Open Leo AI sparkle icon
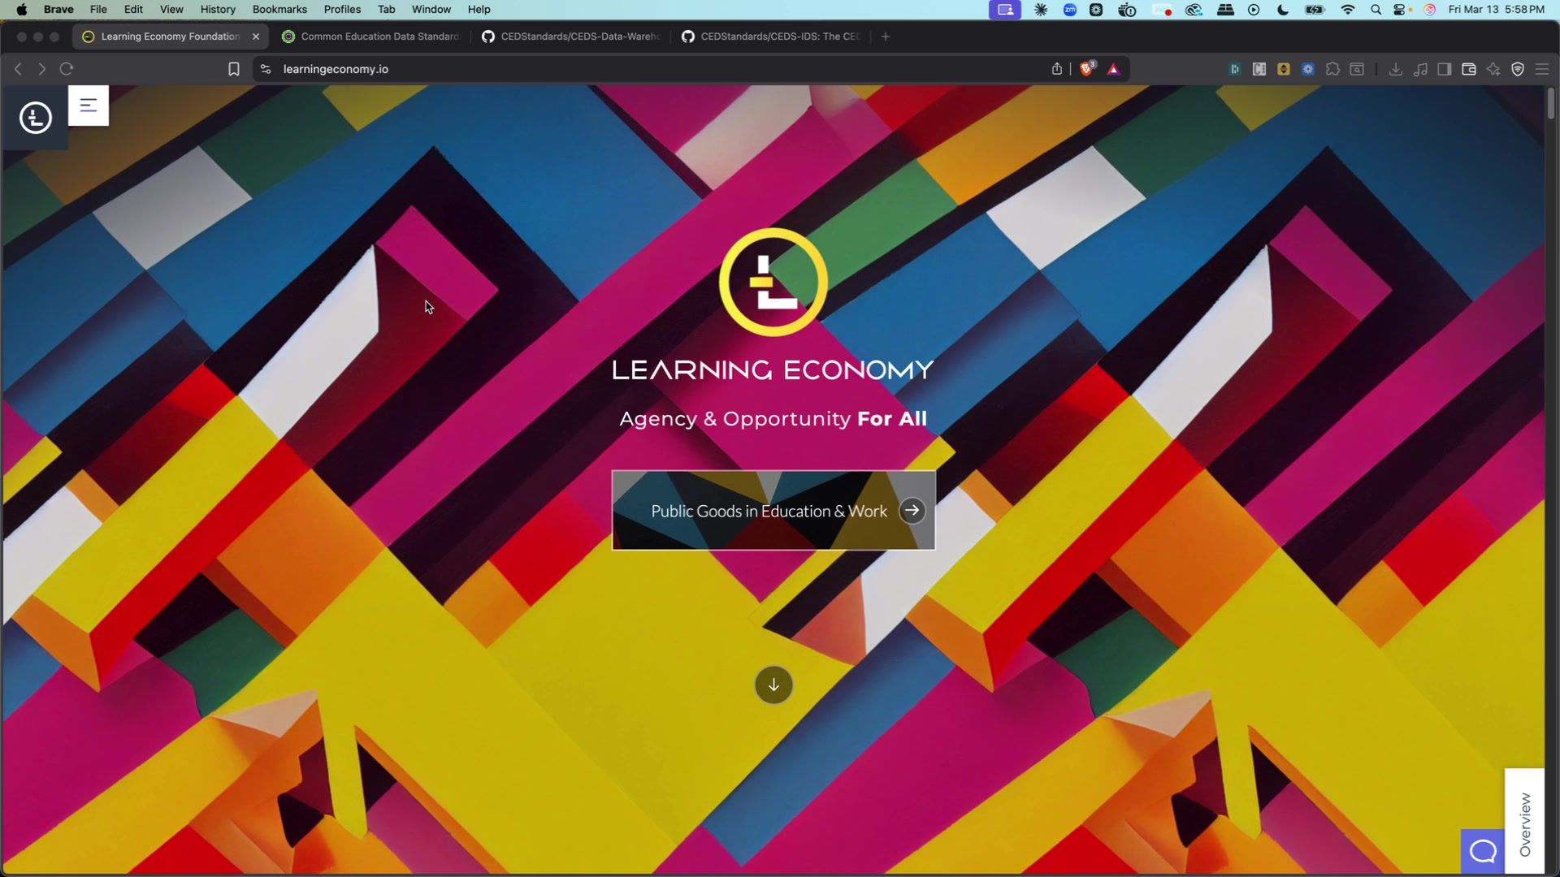 click(x=1493, y=69)
